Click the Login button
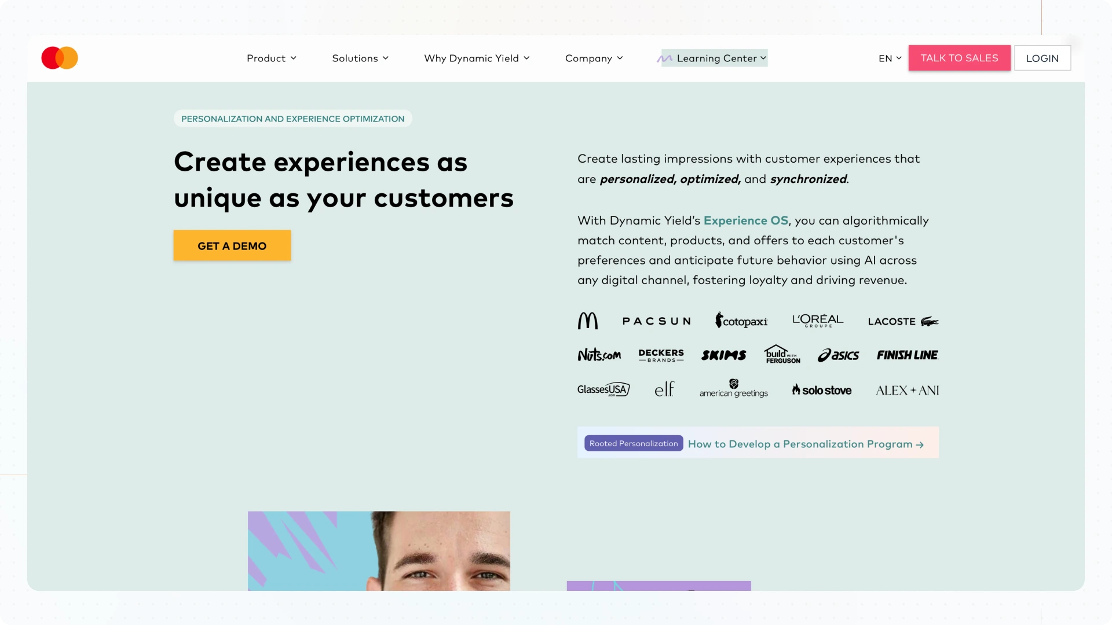Viewport: 1112px width, 625px height. [x=1042, y=58]
